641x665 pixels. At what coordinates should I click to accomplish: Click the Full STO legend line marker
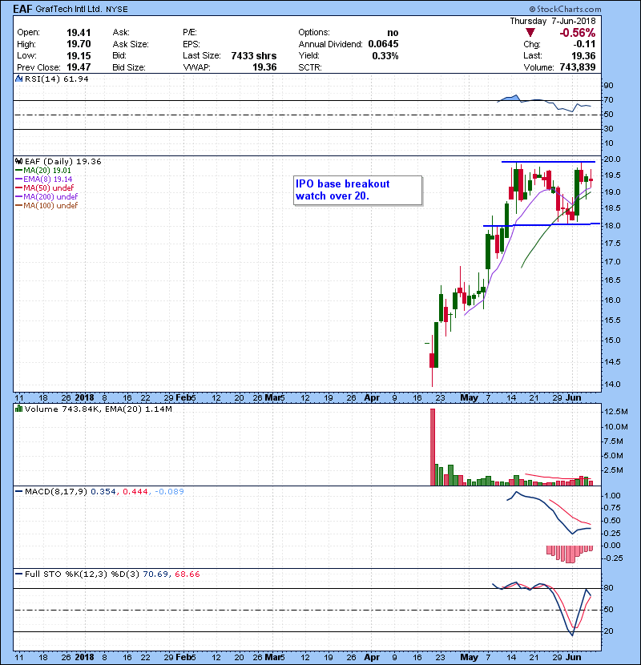pos(19,574)
